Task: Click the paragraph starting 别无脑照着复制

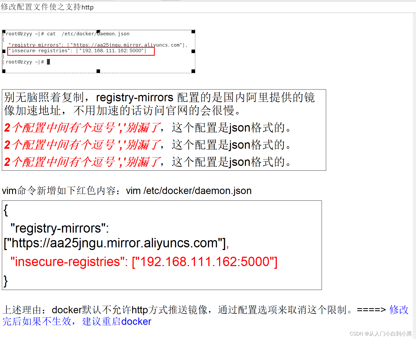Action: coord(159,104)
